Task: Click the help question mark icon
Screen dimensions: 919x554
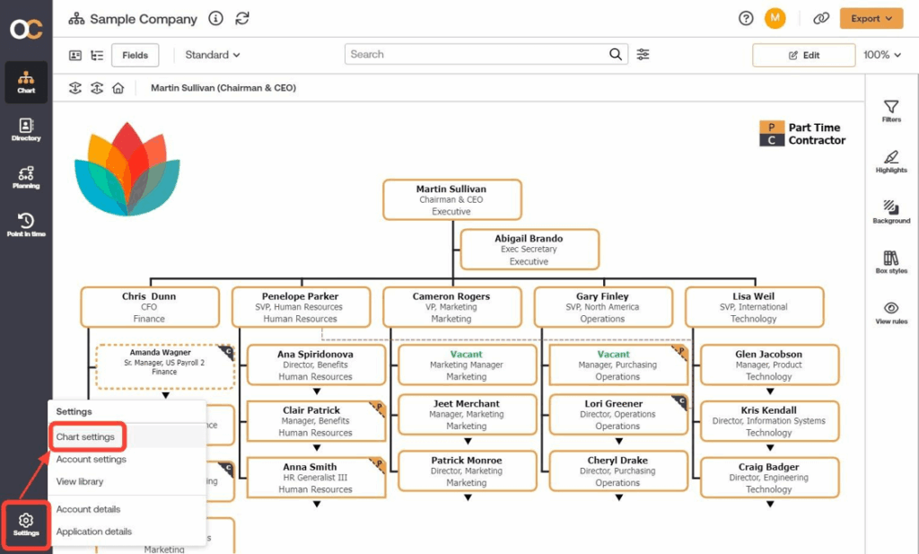Action: [x=745, y=18]
